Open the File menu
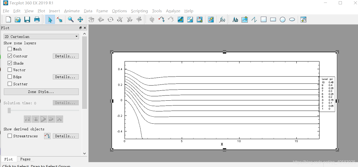This screenshot has height=167, width=358. point(6,11)
